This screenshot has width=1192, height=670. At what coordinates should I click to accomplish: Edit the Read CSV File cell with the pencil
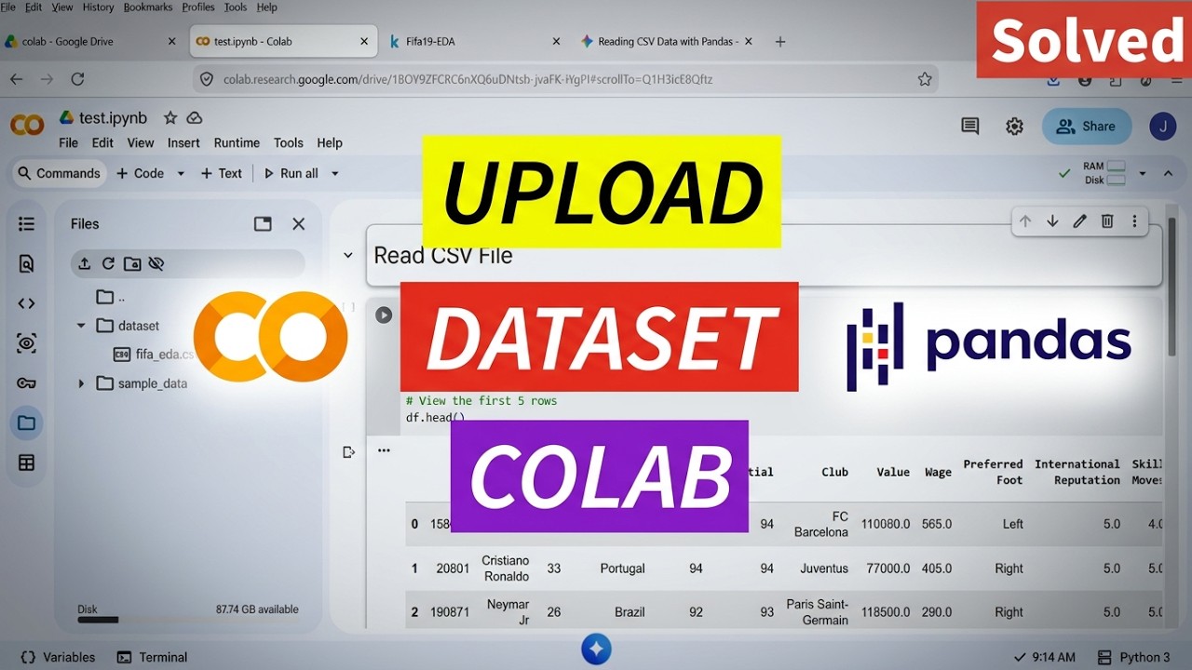pos(1079,221)
